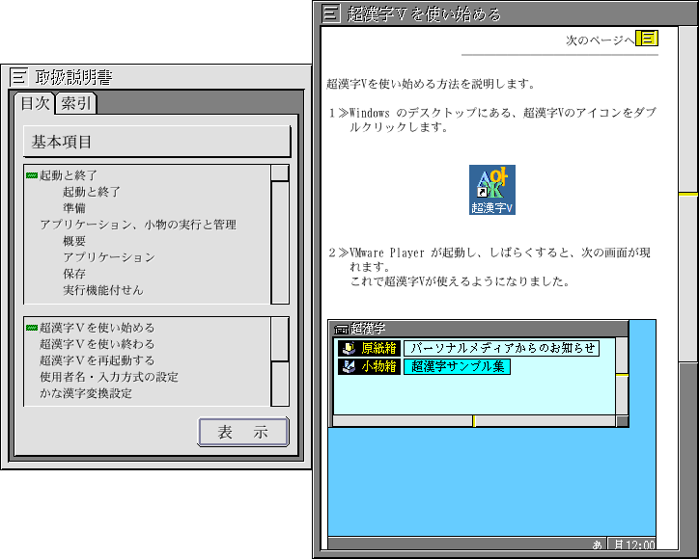Image resolution: width=699 pixels, height=559 pixels.
Task: Open the 基本項目 category selector
Action: tap(156, 142)
